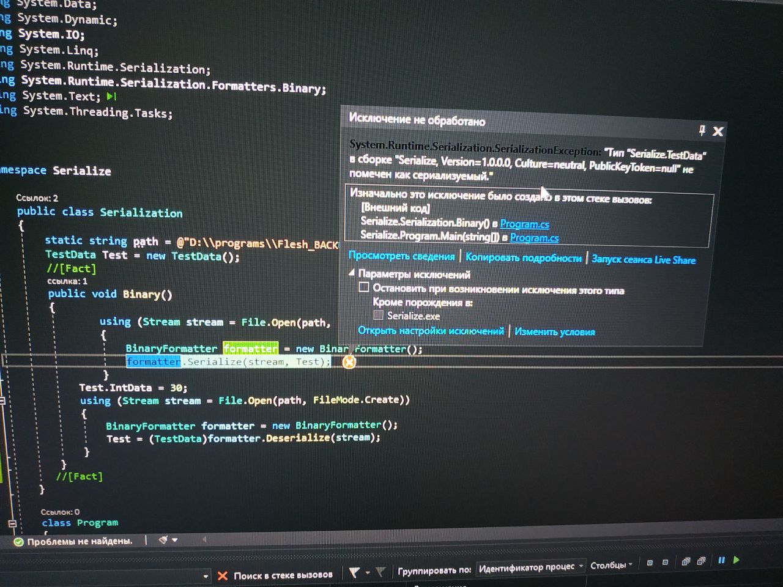Click the collapse call stacks icon
The image size is (783, 587).
(x=701, y=560)
